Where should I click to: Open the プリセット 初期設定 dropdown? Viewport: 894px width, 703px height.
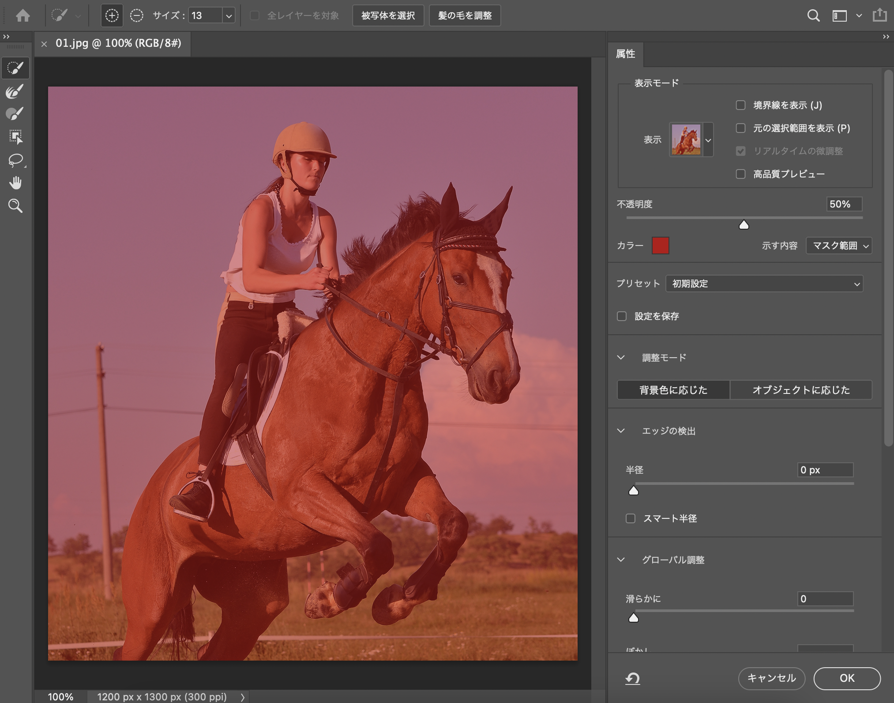tap(764, 283)
